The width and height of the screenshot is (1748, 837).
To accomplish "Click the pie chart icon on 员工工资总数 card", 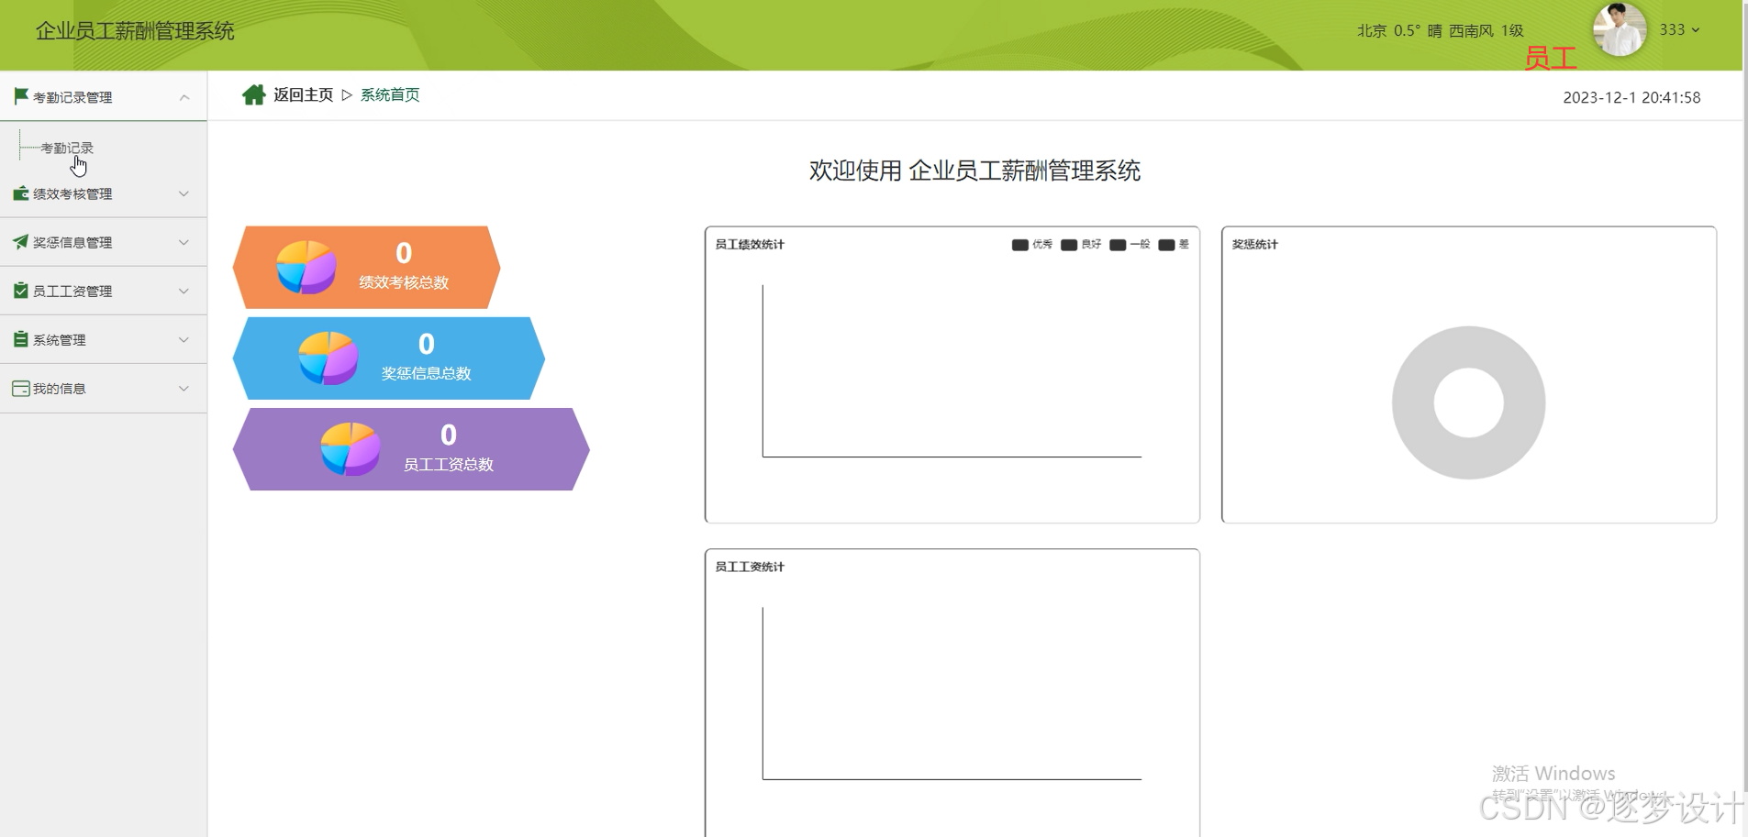I will click(351, 448).
